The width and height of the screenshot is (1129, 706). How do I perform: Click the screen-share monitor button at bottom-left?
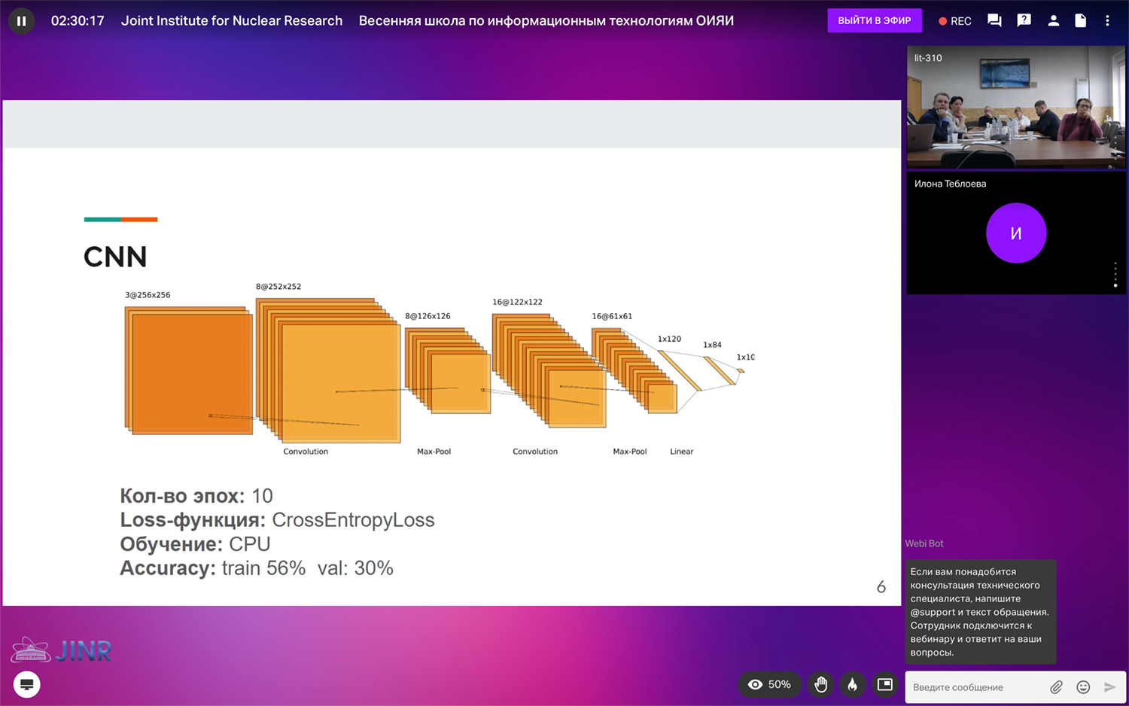(x=27, y=684)
